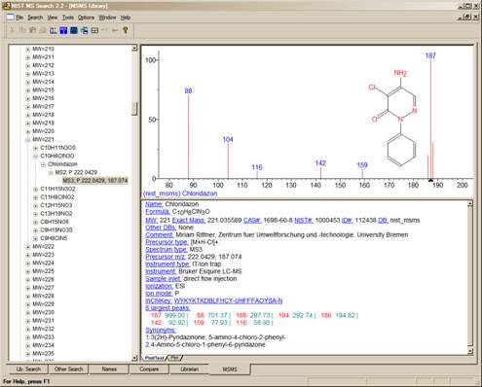Switch to the Other Search tab

tap(68, 369)
